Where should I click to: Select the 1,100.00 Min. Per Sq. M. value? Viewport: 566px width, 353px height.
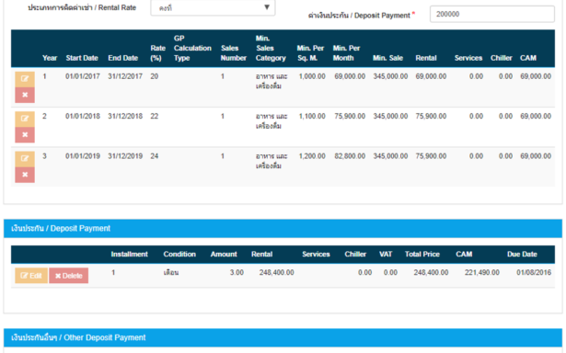[x=312, y=117]
